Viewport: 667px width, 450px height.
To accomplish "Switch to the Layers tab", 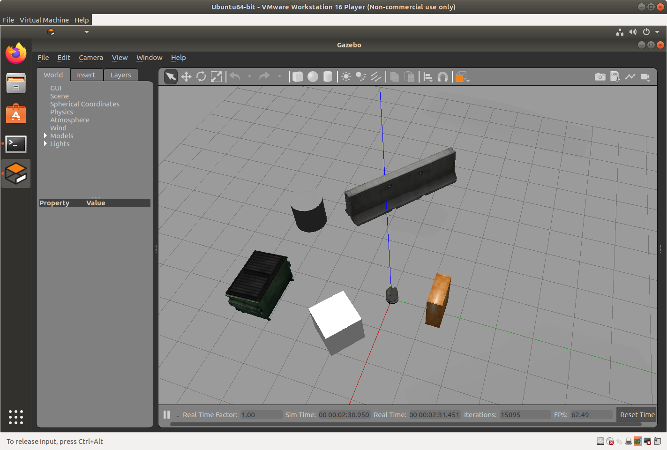I will tap(121, 75).
